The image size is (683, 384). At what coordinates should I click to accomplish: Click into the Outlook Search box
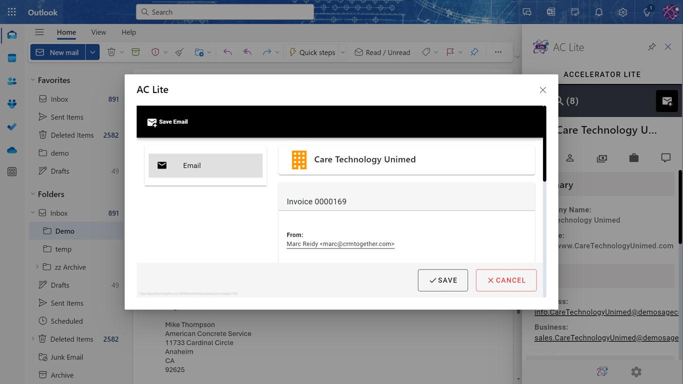click(225, 12)
